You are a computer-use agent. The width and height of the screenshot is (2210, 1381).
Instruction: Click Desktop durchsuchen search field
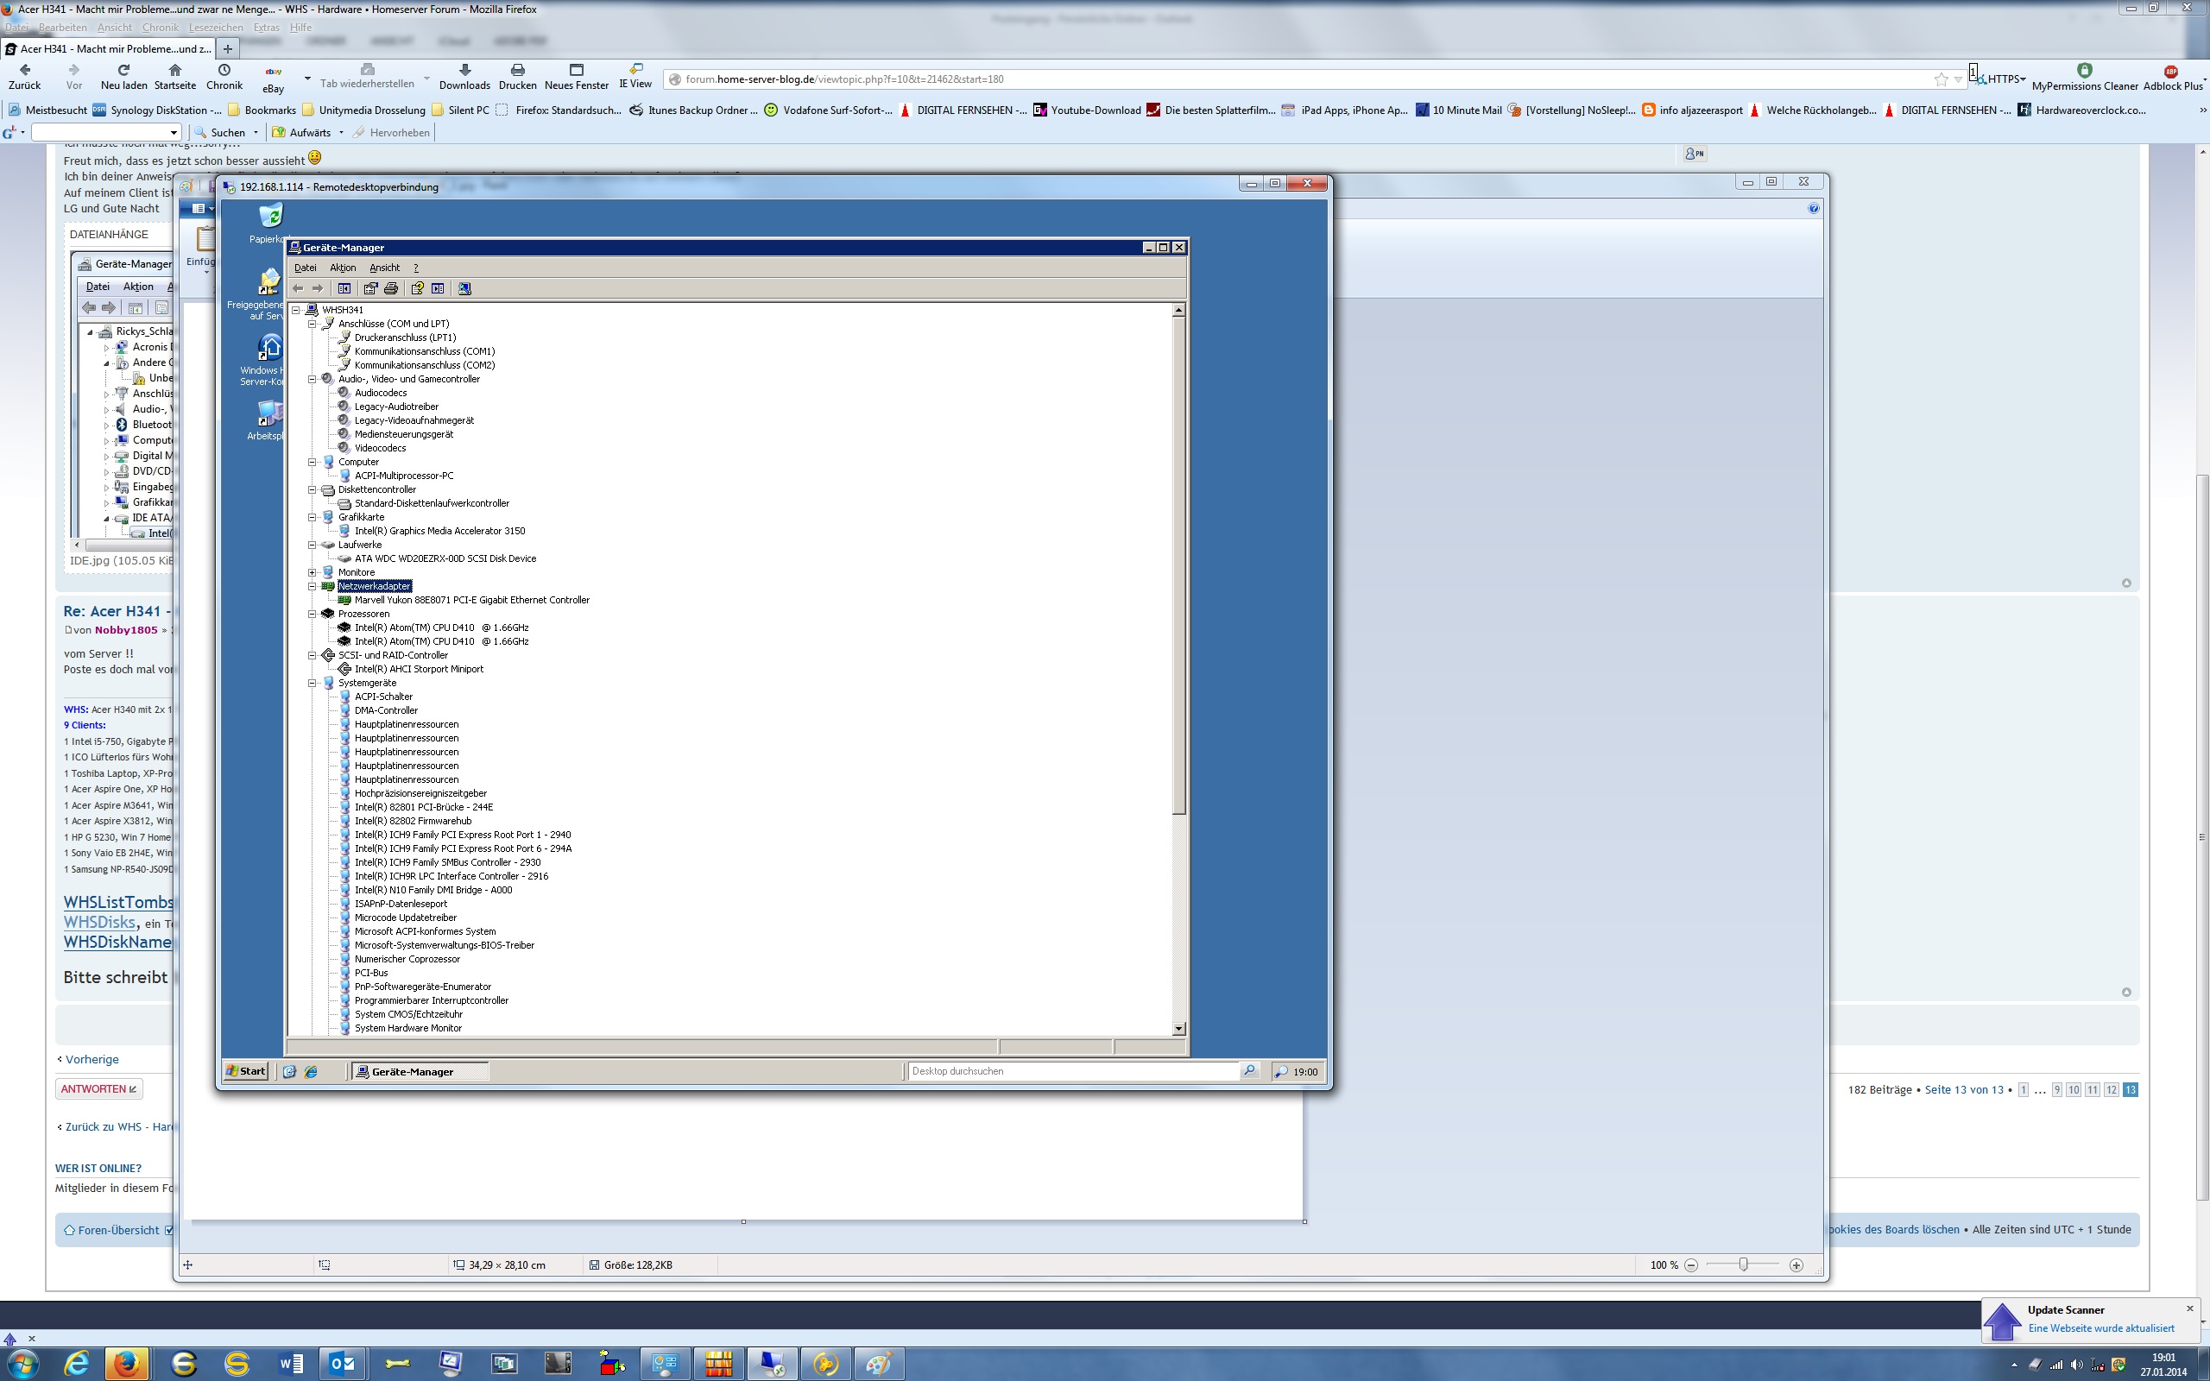coord(1073,1071)
